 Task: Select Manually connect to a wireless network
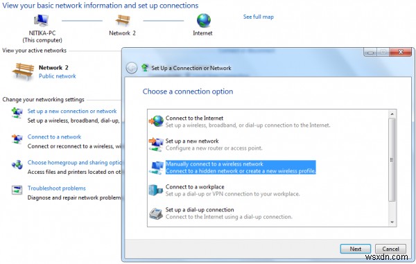[268, 167]
